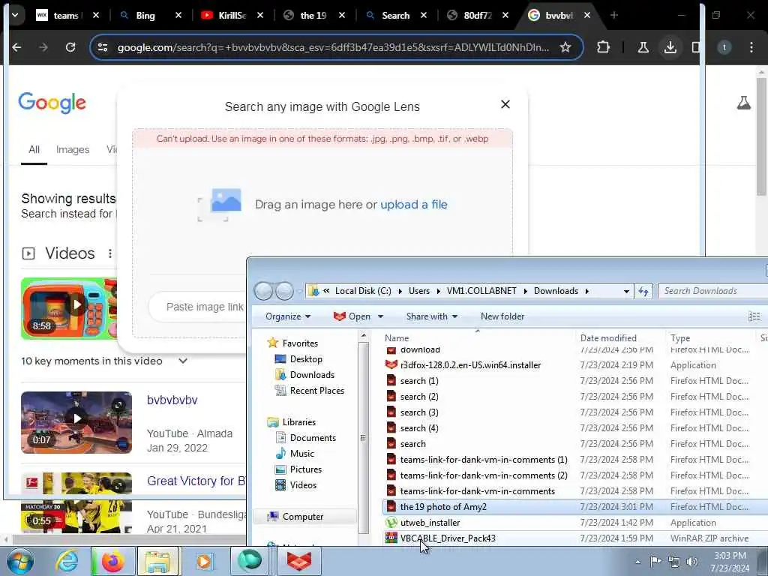This screenshot has height=576, width=768.
Task: Click the browser forward arrow
Action: tap(43, 47)
